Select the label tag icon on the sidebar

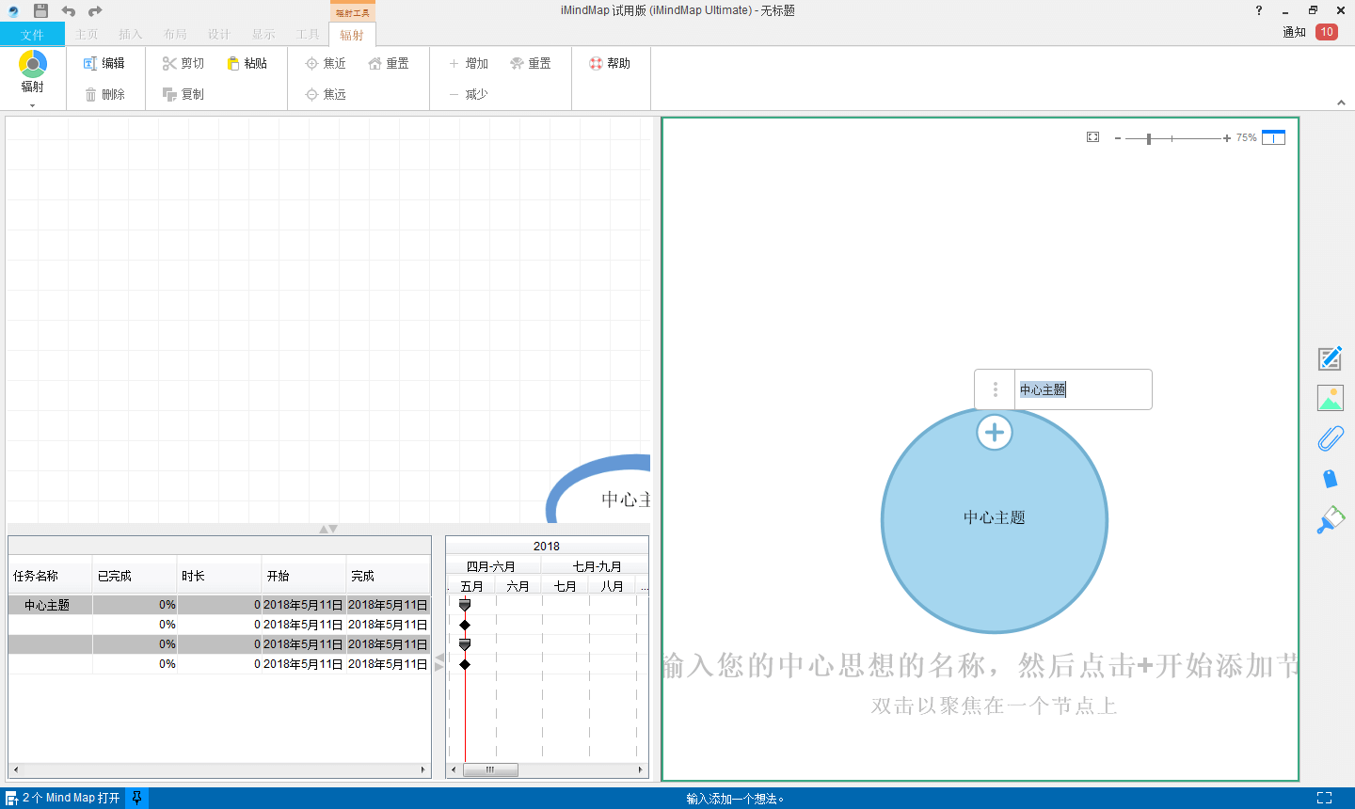pyautogui.click(x=1330, y=478)
